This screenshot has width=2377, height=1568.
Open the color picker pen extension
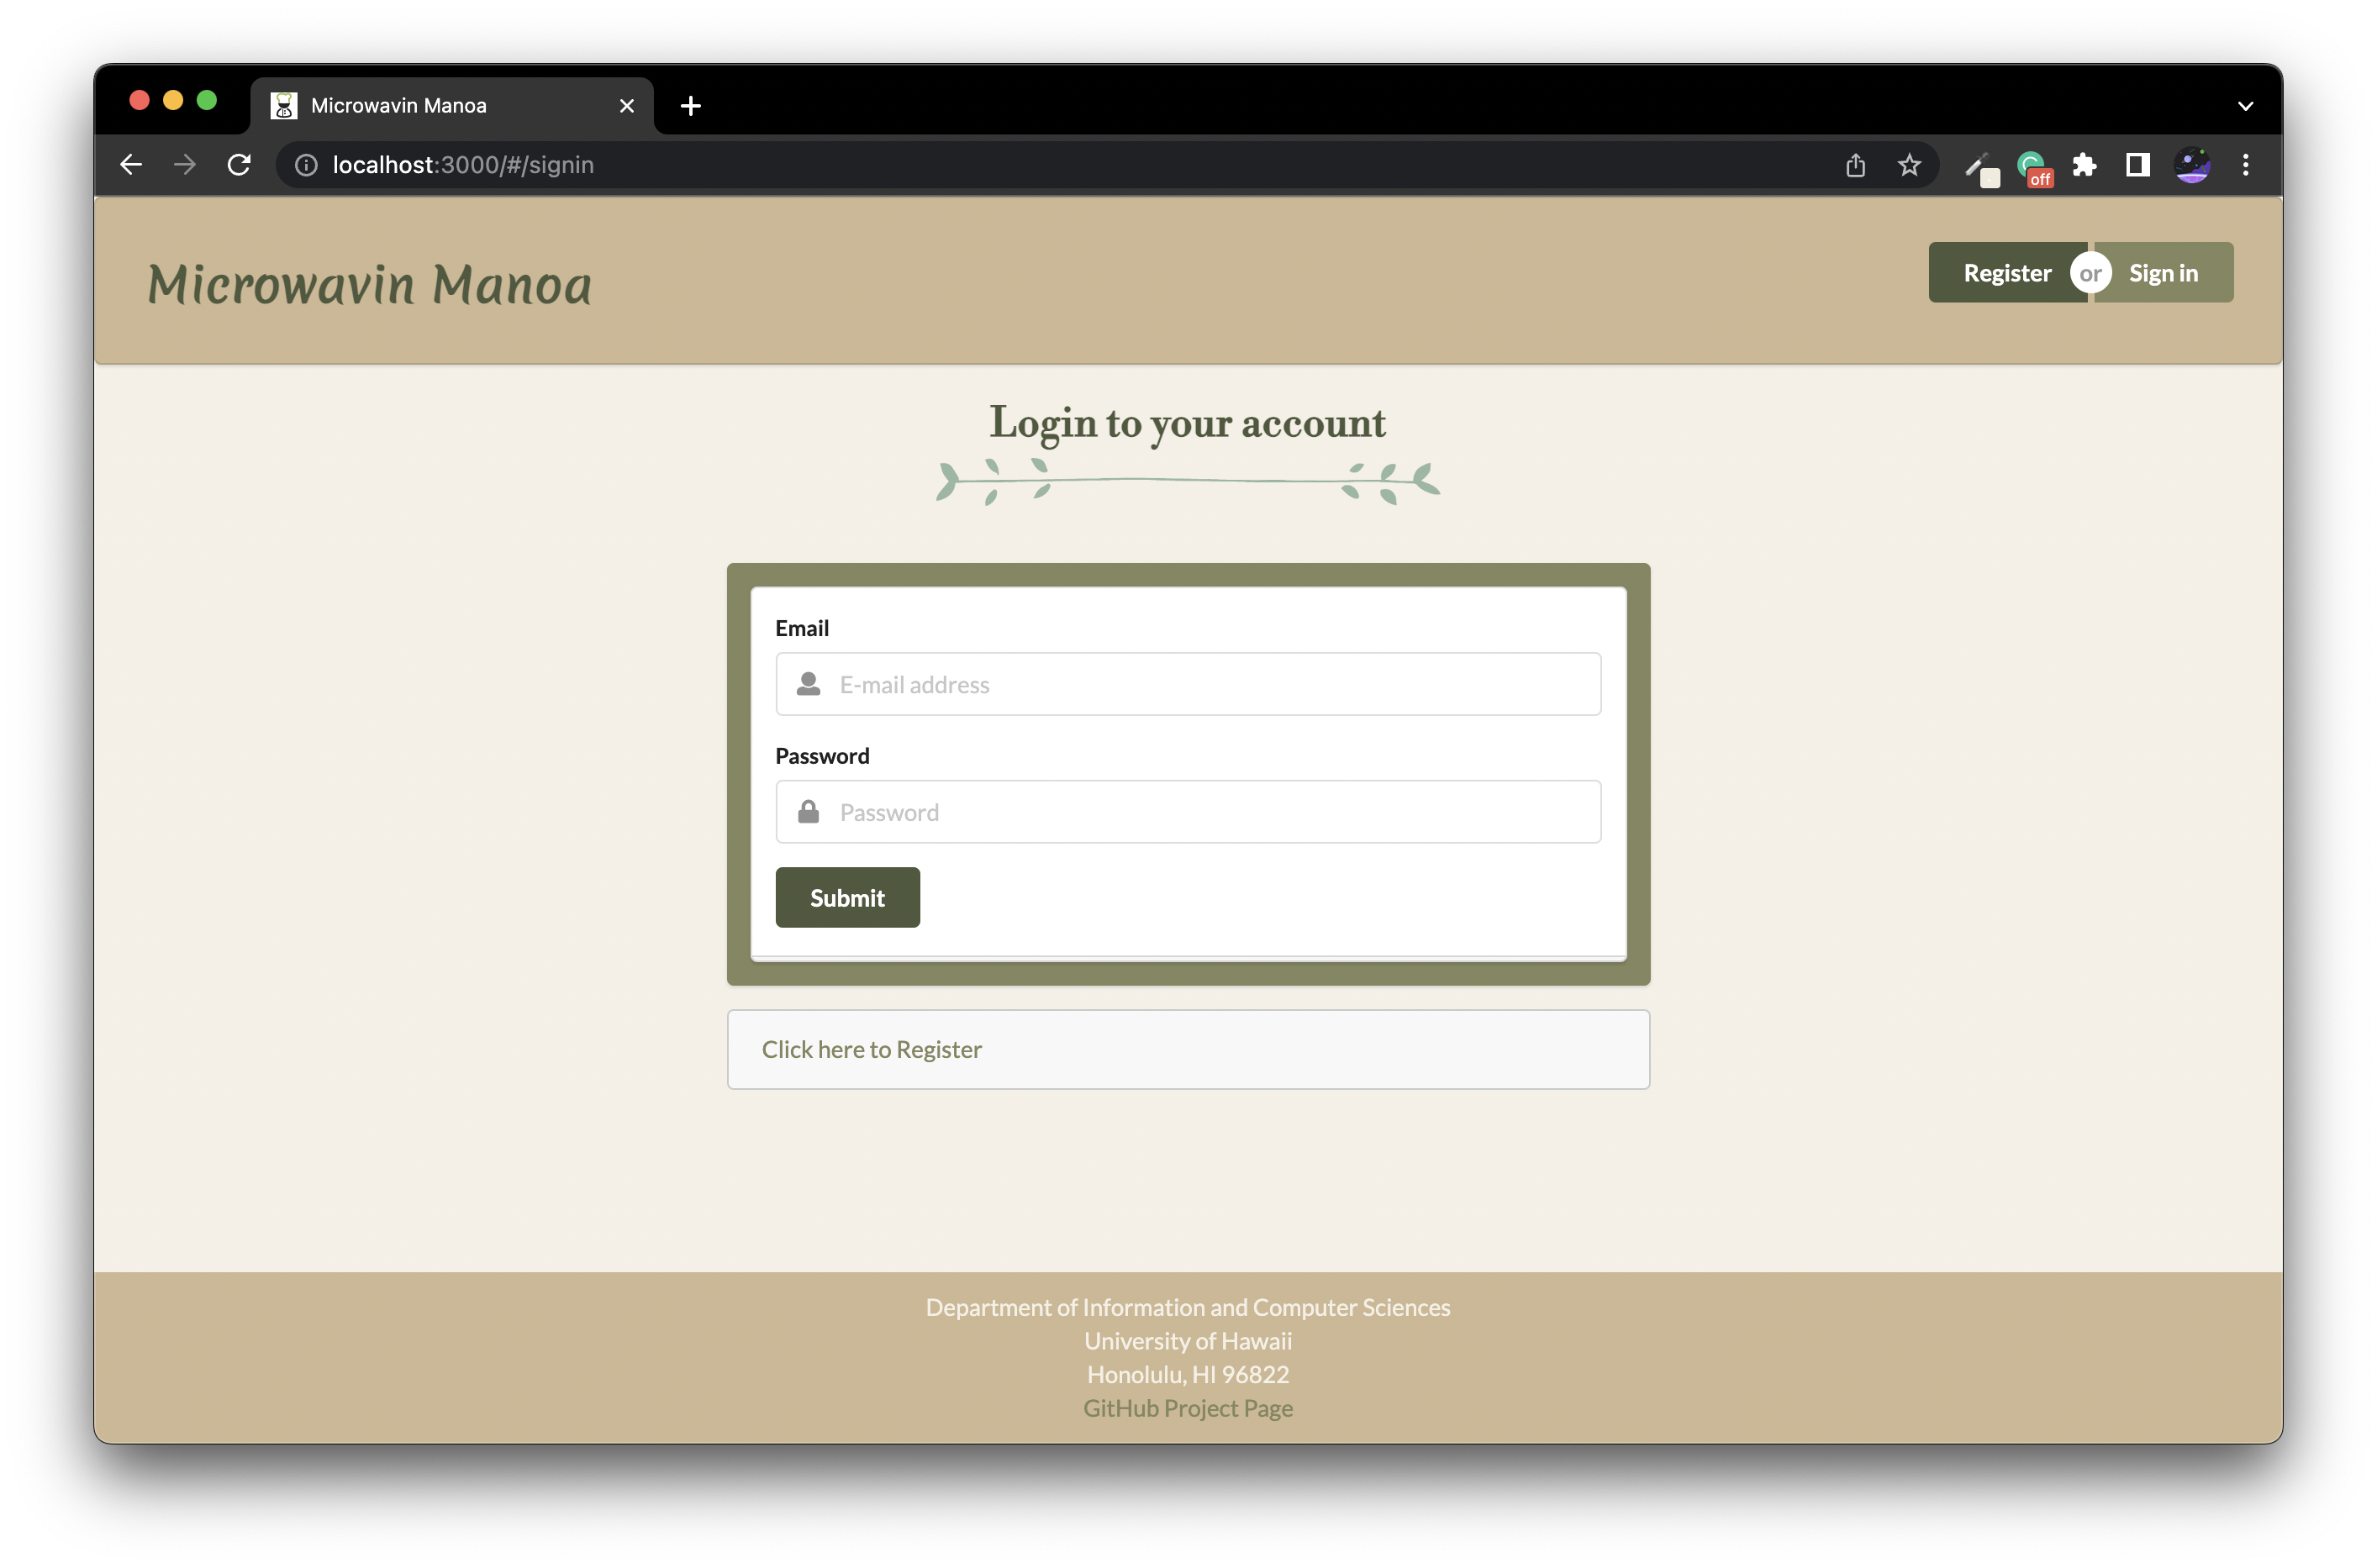pos(1980,167)
